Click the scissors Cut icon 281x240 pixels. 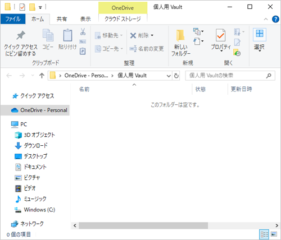tap(83, 31)
